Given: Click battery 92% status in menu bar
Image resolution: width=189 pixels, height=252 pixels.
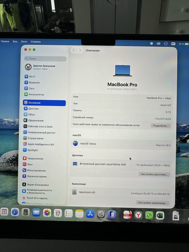Looking at the screenshot, I should 183,44.
